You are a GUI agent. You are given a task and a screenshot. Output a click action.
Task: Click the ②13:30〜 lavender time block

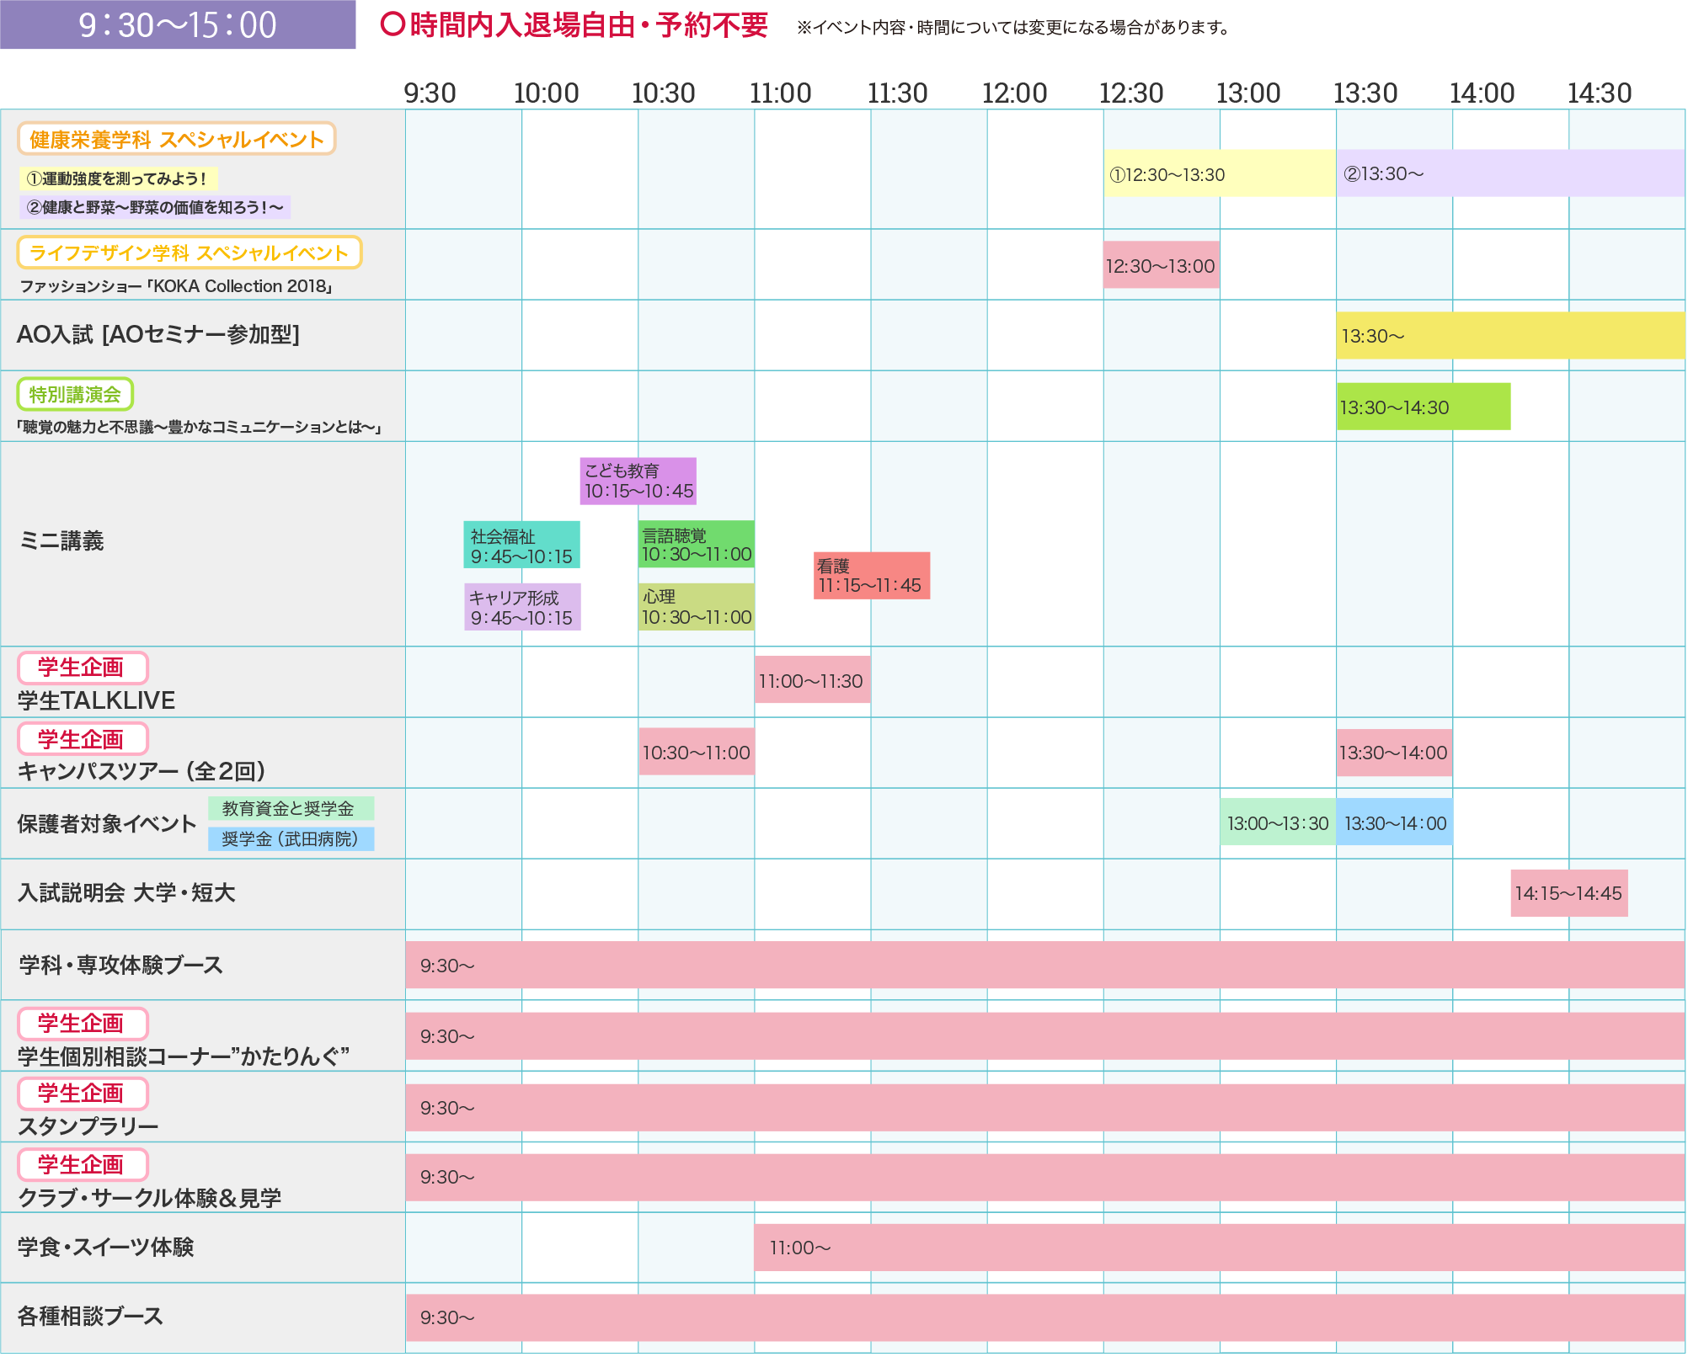click(1509, 173)
